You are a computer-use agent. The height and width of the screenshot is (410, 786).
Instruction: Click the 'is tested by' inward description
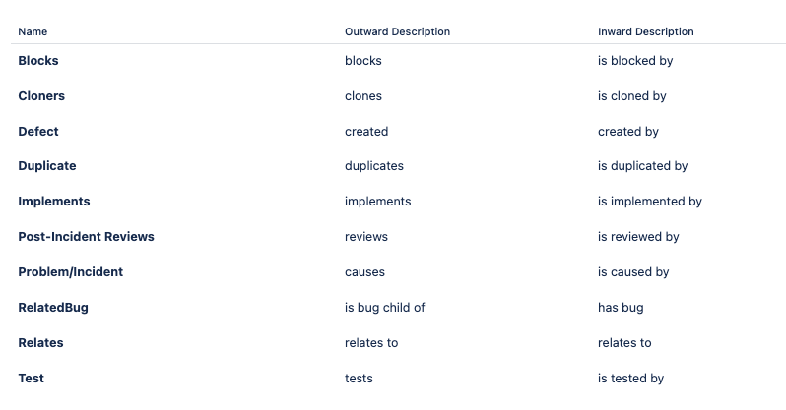click(630, 379)
